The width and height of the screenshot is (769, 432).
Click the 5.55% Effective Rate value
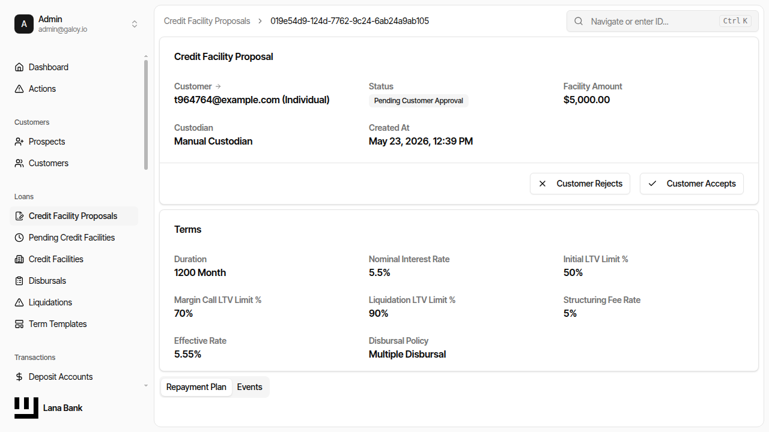187,354
